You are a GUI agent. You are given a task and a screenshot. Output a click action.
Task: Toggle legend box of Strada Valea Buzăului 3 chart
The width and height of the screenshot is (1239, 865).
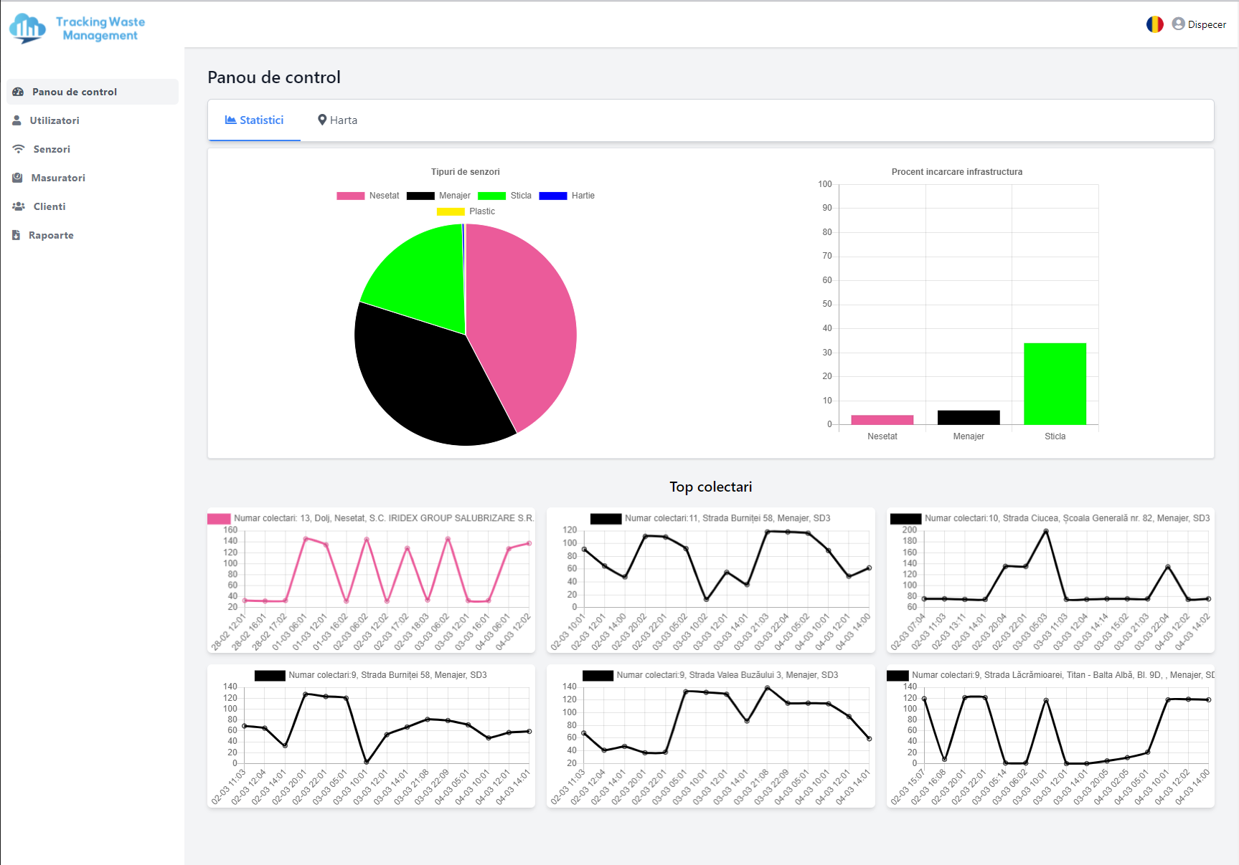pyautogui.click(x=598, y=675)
